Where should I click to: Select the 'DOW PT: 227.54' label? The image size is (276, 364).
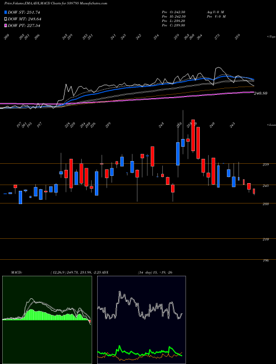(24, 25)
